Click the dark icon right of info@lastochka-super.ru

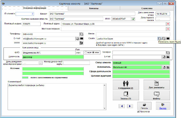pos(82,39)
